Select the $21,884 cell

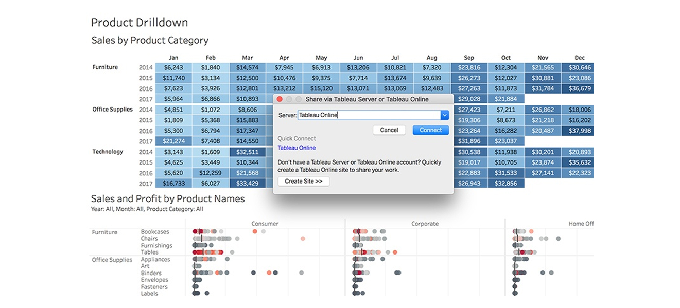[x=506, y=99]
